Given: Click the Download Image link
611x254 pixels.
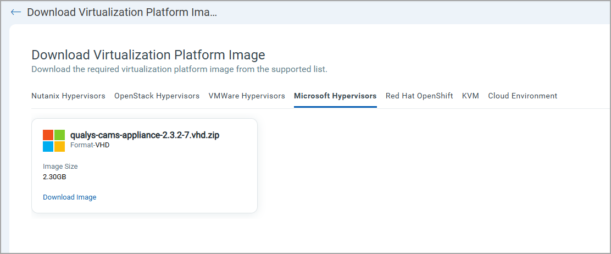Looking at the screenshot, I should tap(69, 197).
